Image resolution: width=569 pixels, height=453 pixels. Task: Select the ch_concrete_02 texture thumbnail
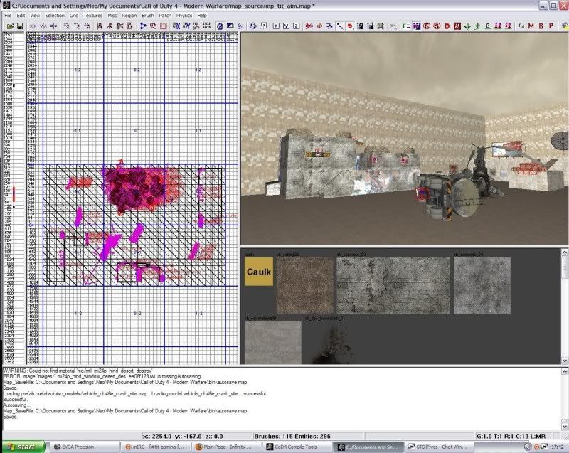(393, 284)
